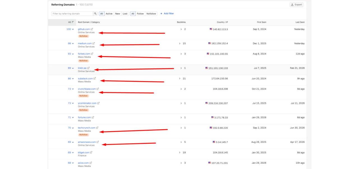Open bitget.com external link icon
Viewport: 359px width, 169px height.
click(91, 152)
